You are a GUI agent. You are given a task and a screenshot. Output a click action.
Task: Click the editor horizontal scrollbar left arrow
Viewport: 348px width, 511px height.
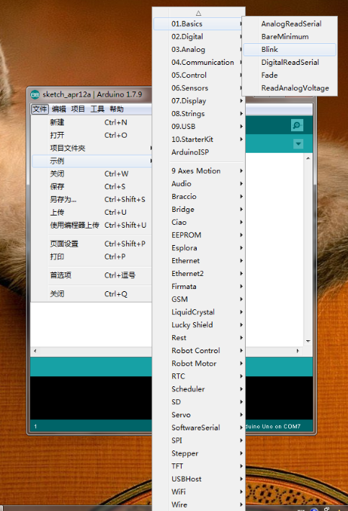tap(35, 351)
